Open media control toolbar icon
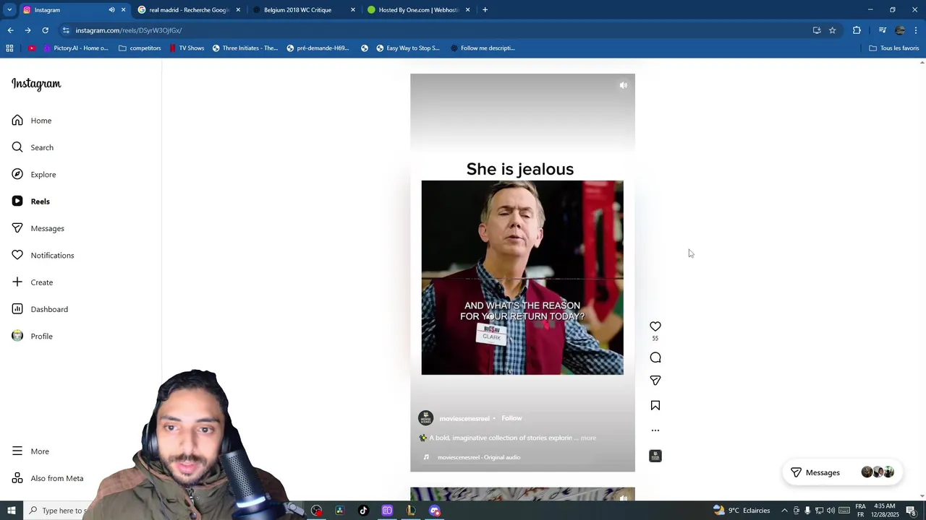Image resolution: width=926 pixels, height=520 pixels. 883,30
